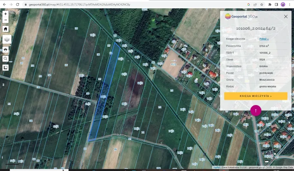Reset map view with the home icon
294x171 pixels.
(5, 29)
